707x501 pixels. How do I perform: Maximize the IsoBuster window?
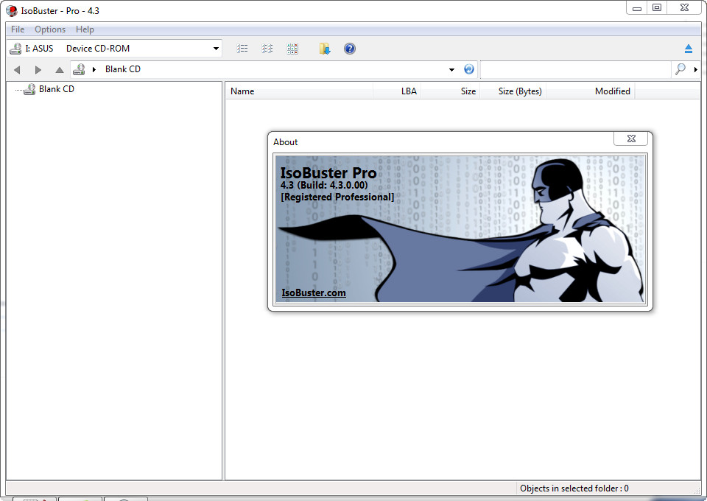(657, 7)
